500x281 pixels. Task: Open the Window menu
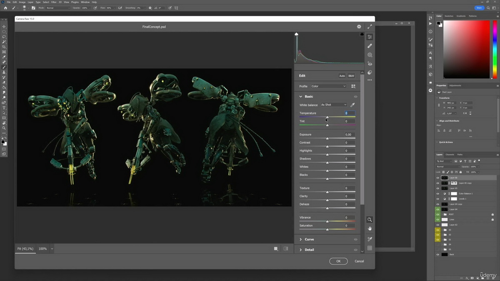pos(85,2)
